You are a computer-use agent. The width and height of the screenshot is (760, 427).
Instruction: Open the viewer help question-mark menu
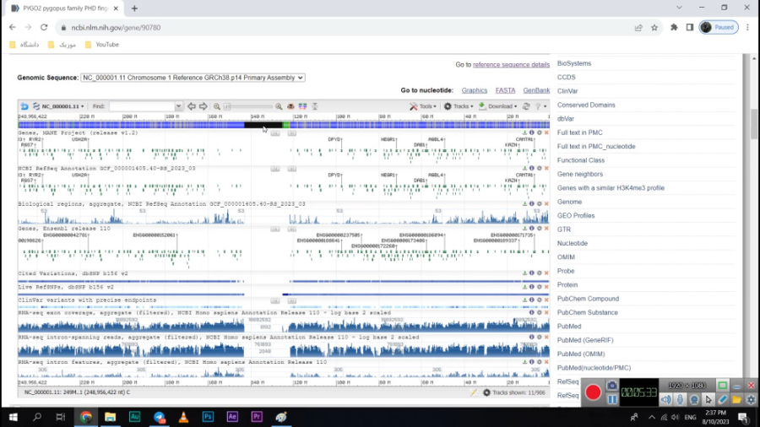click(540, 106)
